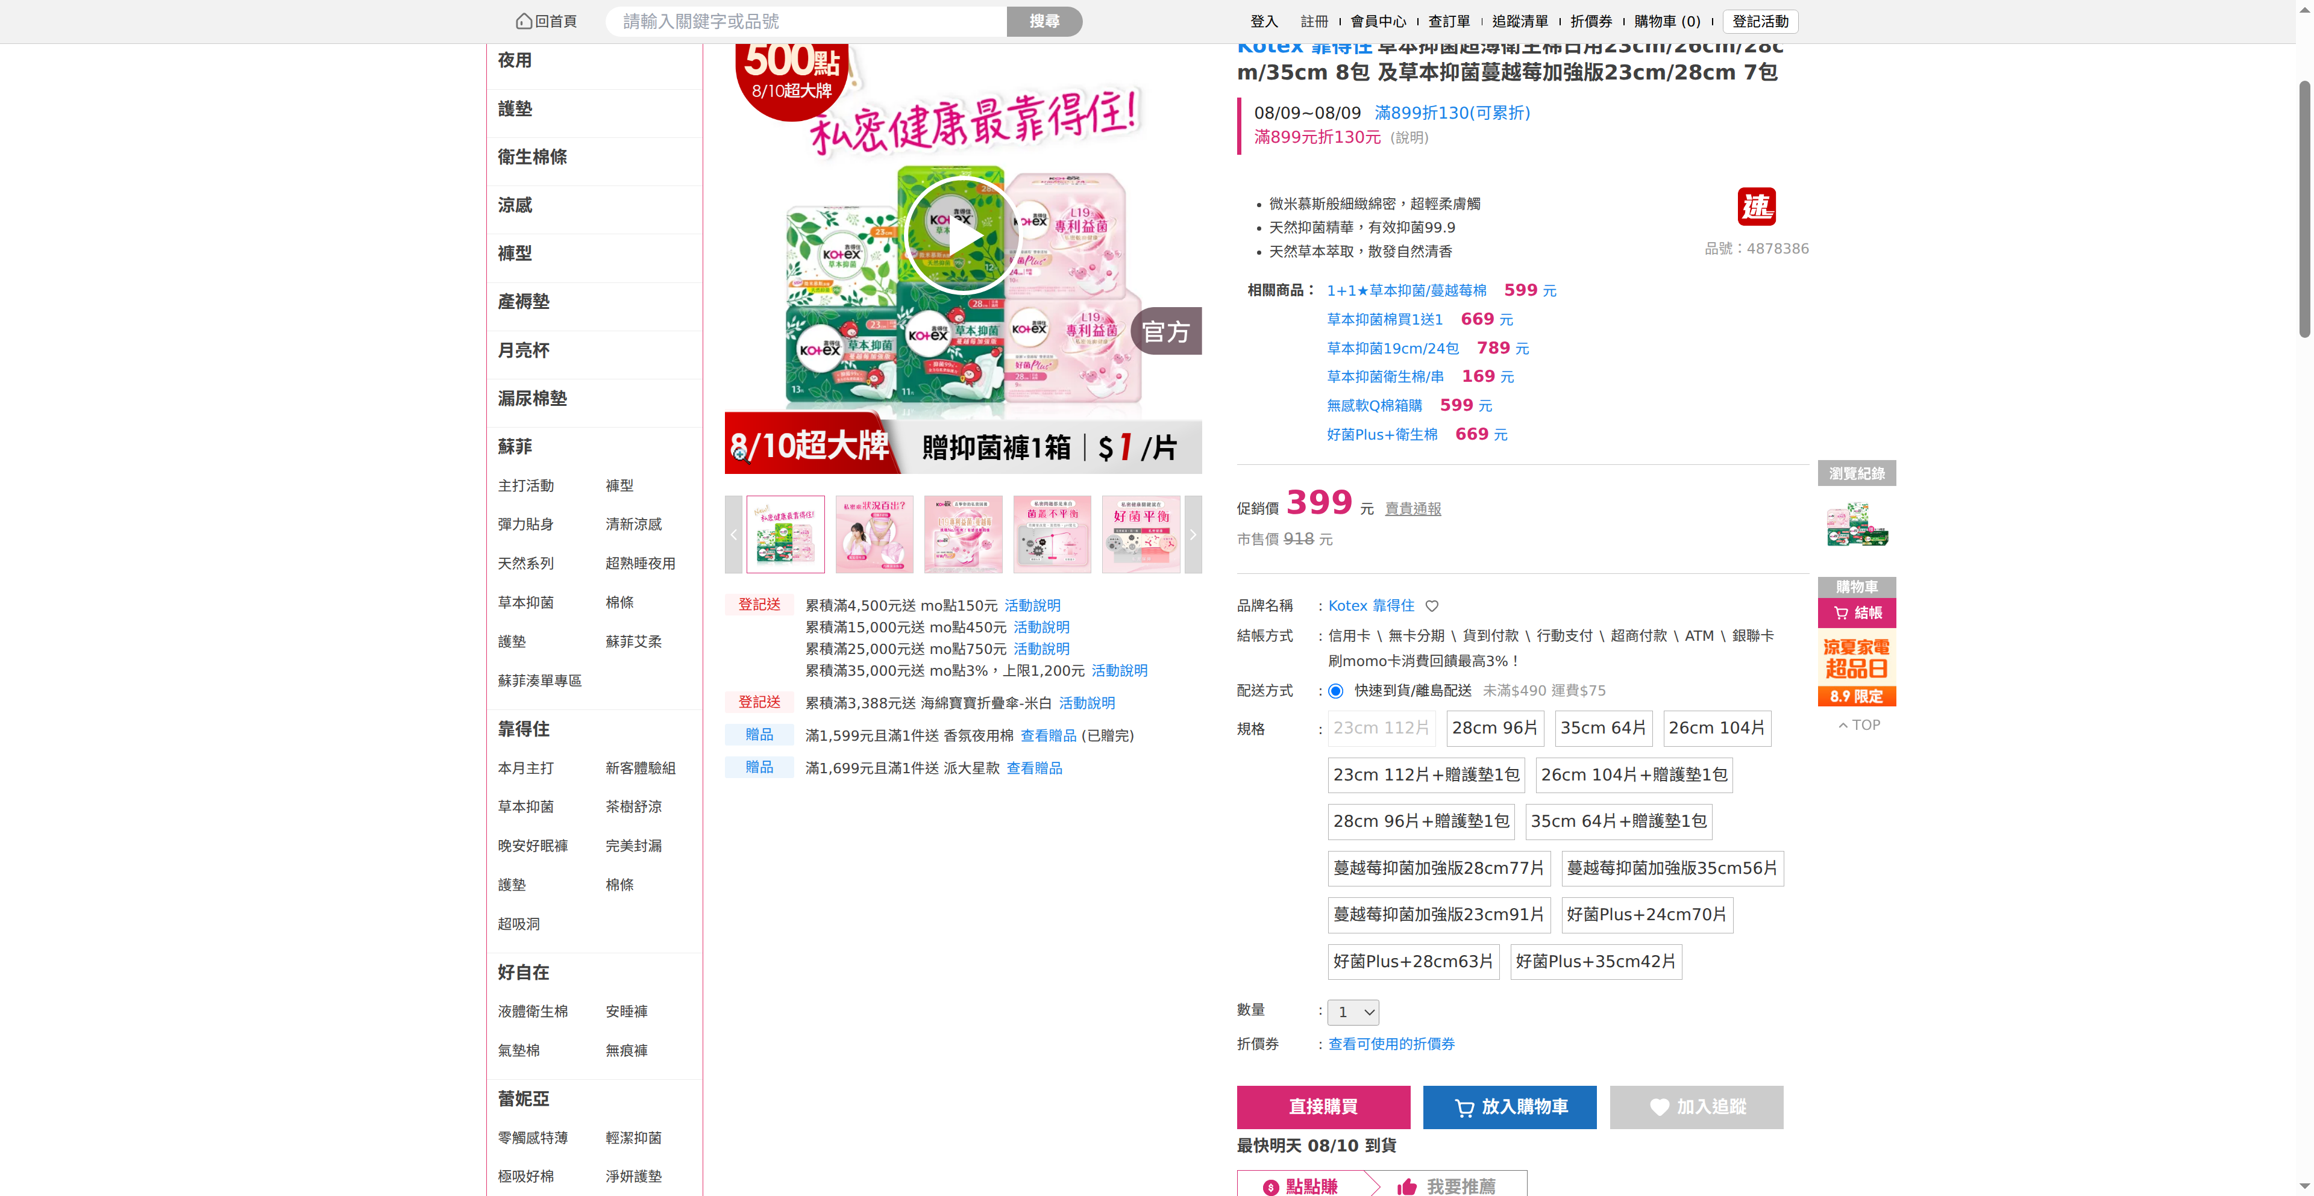Choose 26cm 104片+贈護墊1包 option
The height and width of the screenshot is (1196, 2314).
point(1634,775)
